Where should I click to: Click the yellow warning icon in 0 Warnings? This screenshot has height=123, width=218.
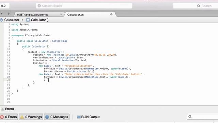coord(22,117)
